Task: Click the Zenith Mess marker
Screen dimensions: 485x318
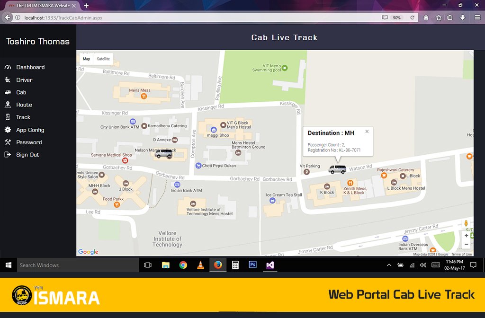Action: point(350,183)
